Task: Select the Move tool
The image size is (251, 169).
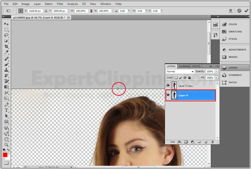Action: pyautogui.click(x=6, y=24)
